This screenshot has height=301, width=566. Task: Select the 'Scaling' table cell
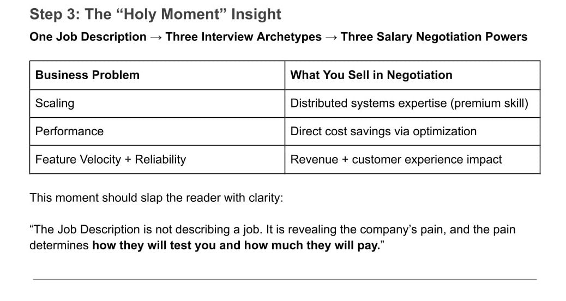coord(157,103)
